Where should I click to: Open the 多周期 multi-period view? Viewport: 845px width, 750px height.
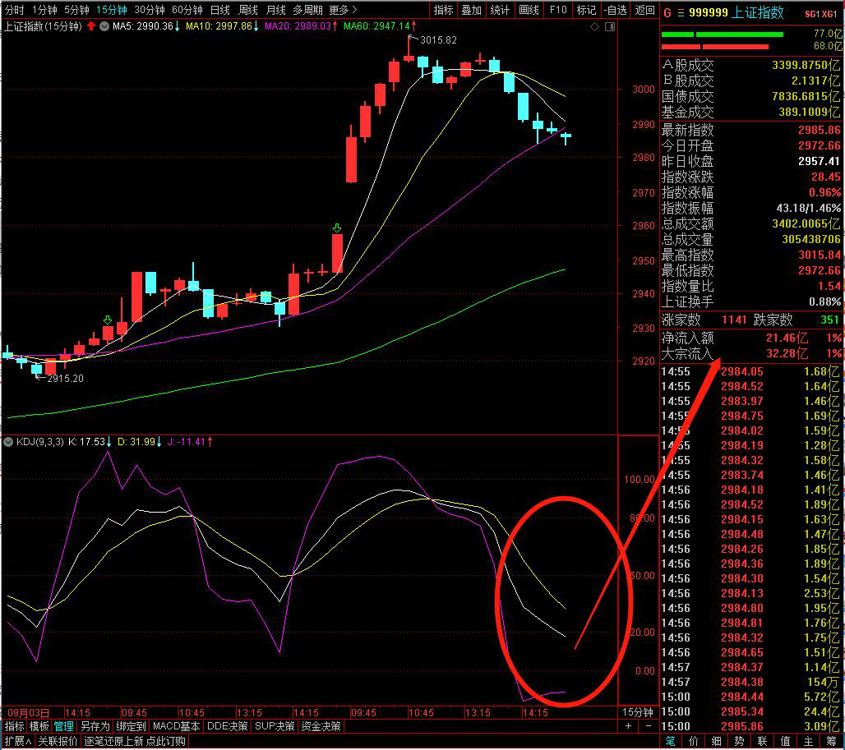pos(307,10)
